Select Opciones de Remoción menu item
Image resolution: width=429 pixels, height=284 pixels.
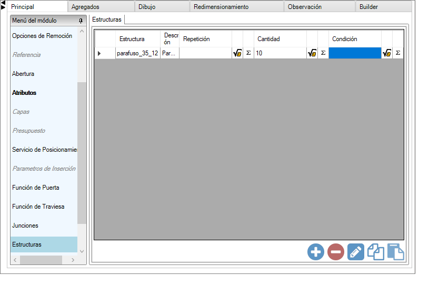[42, 36]
